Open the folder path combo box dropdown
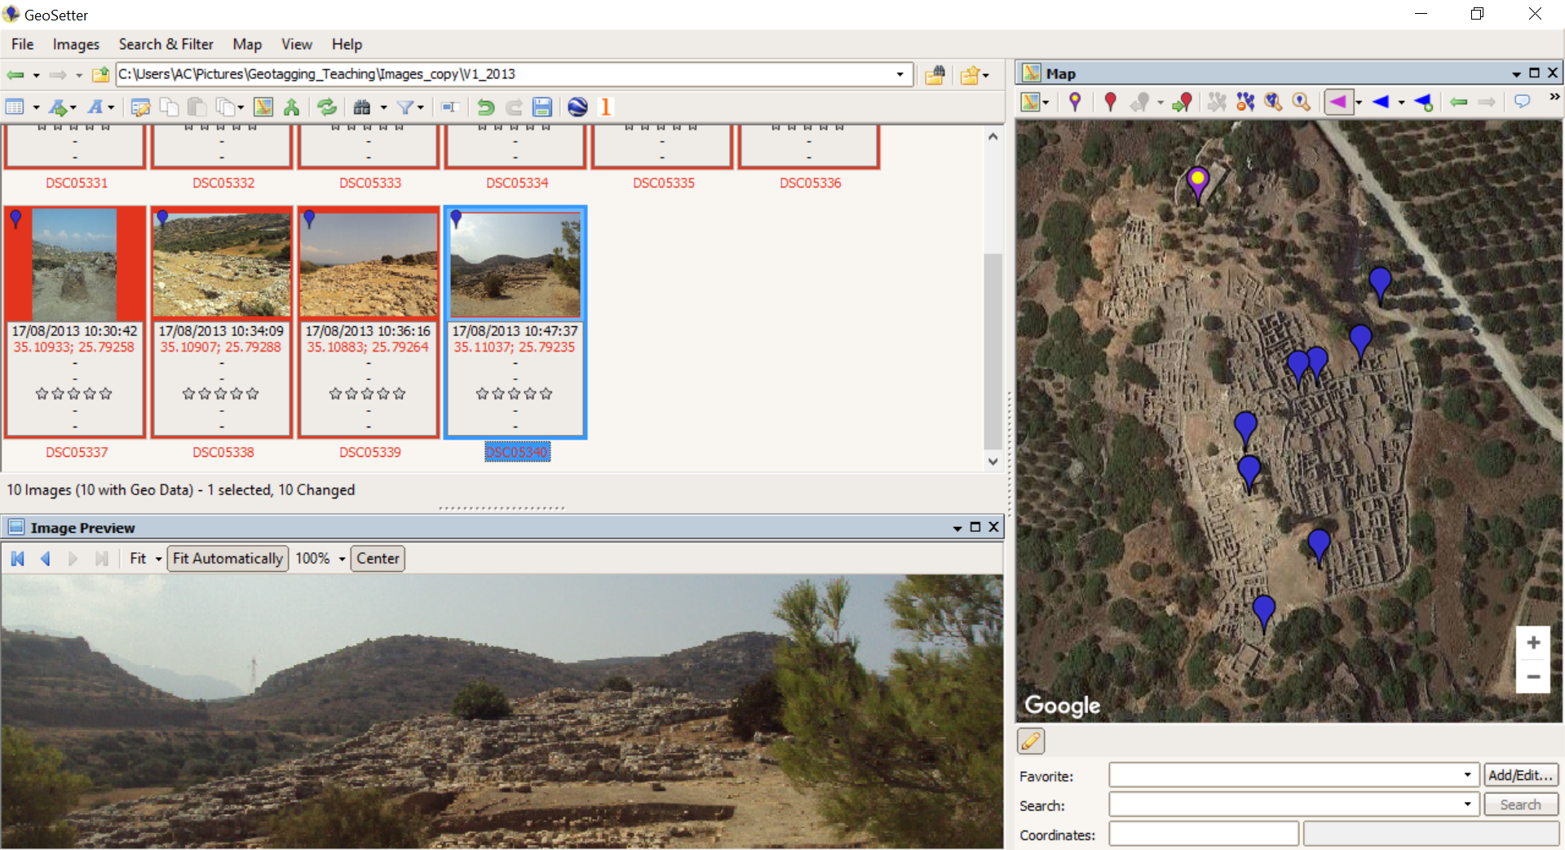 coord(900,74)
